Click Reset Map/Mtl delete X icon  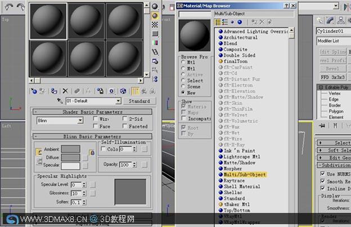[x=65, y=91]
